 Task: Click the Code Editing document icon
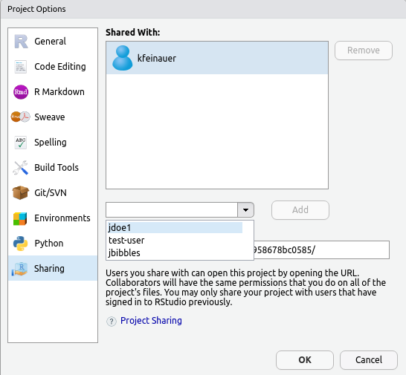click(21, 67)
